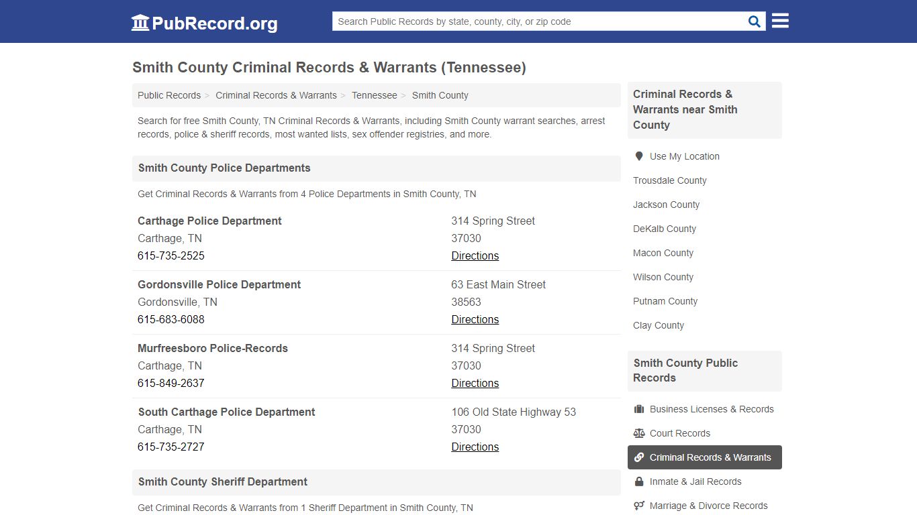Click the Court Records scales icon
This screenshot has width=917, height=515.
pyautogui.click(x=639, y=433)
